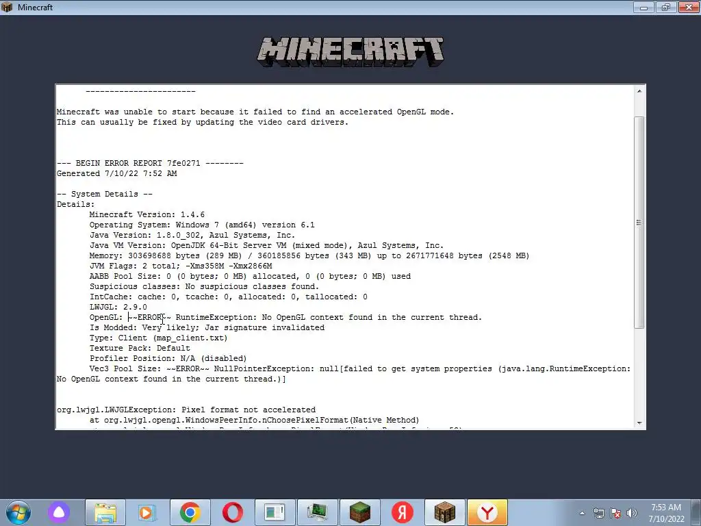This screenshot has width=701, height=526.
Task: Open the network status tray icon
Action: (598, 513)
